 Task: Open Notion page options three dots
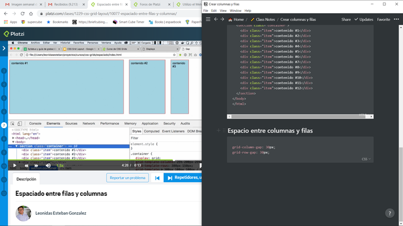coord(396,19)
